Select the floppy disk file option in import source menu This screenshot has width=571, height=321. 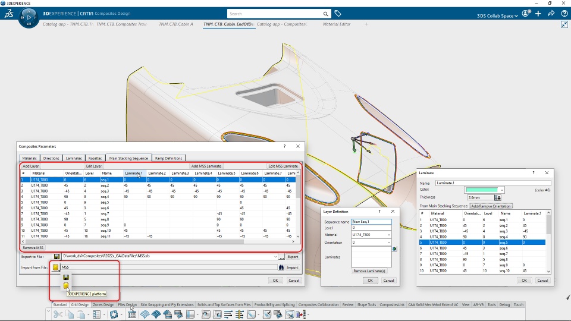coord(66,278)
